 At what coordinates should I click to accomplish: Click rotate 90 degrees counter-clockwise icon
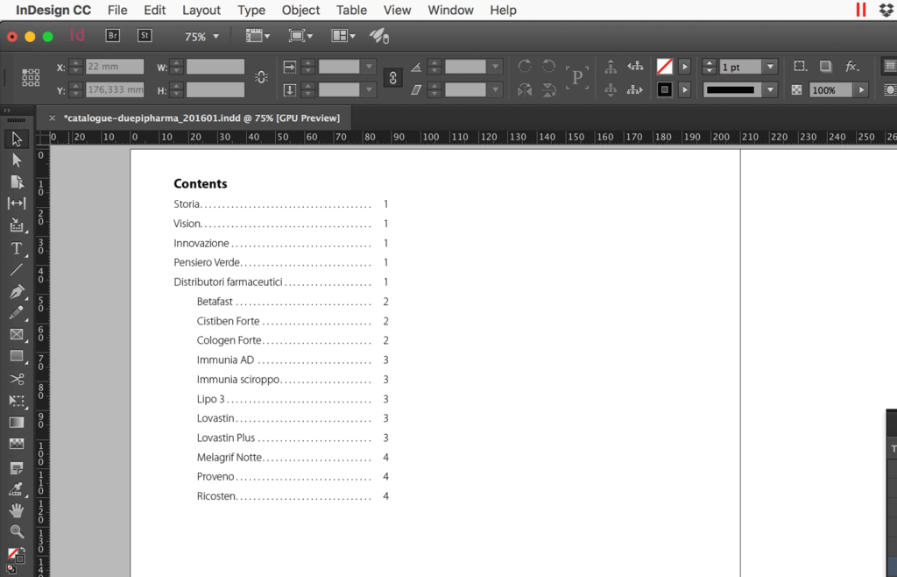(548, 66)
